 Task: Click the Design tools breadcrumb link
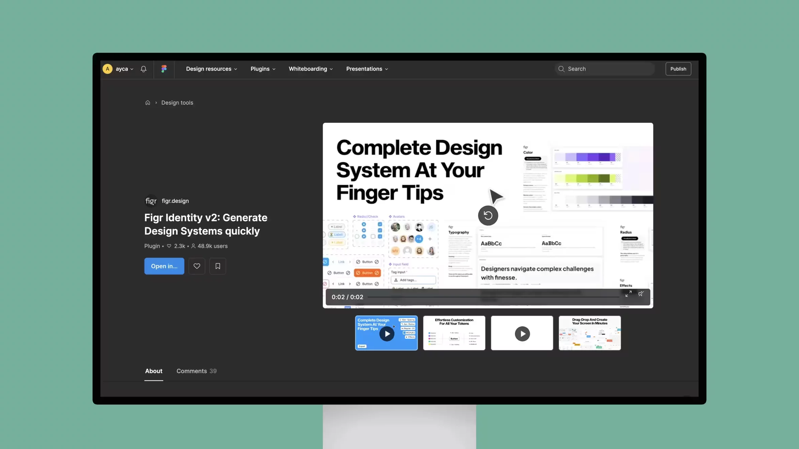(177, 103)
